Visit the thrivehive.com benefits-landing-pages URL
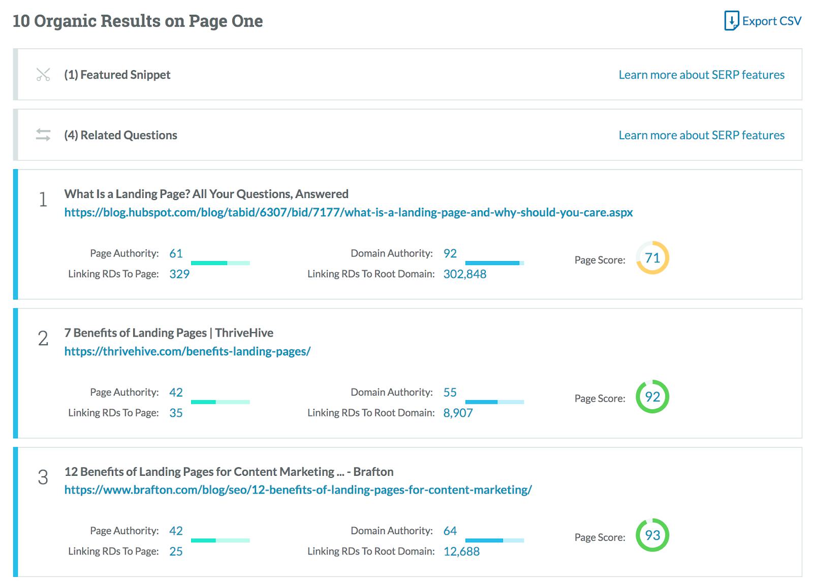Viewport: 813px width, 585px height. 187,351
